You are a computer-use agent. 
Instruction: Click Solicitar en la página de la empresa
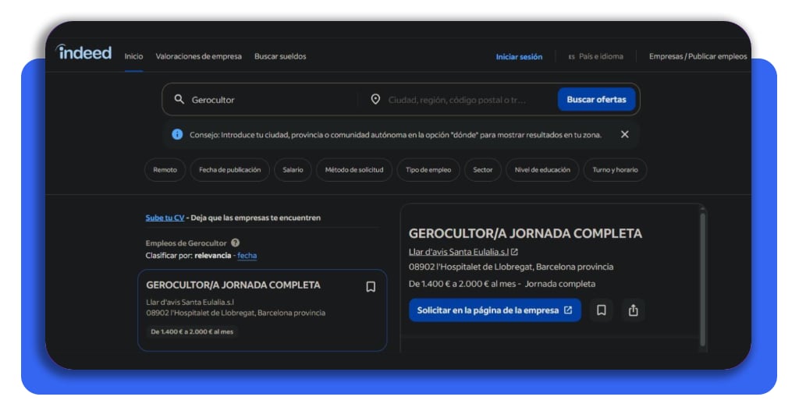[x=495, y=310]
